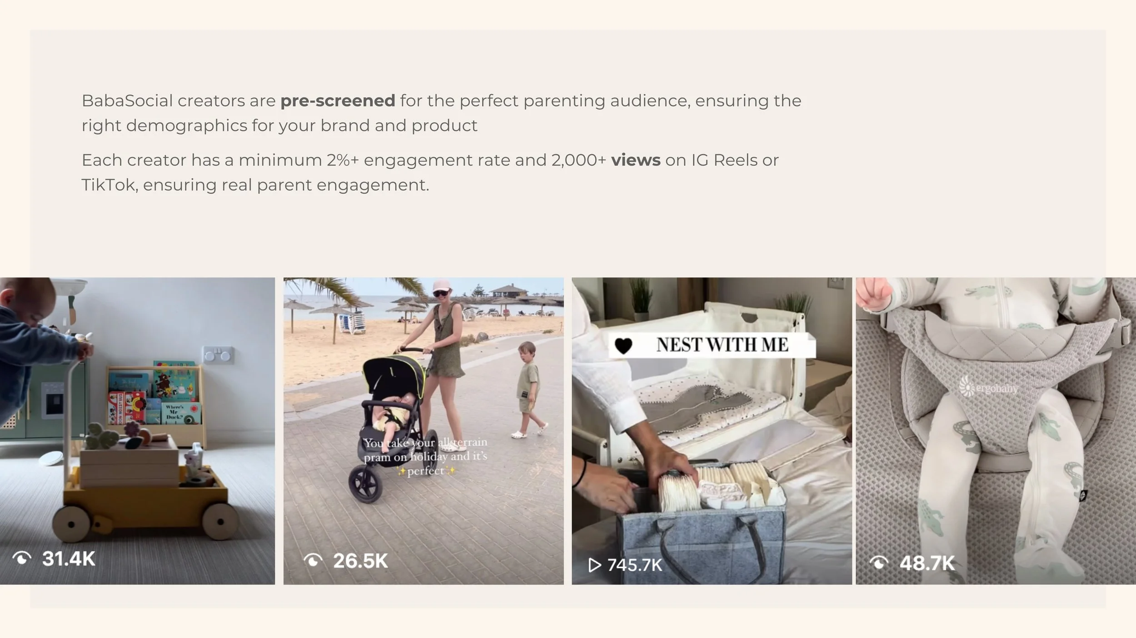Open the beach pram video thumbnail

tap(424, 431)
